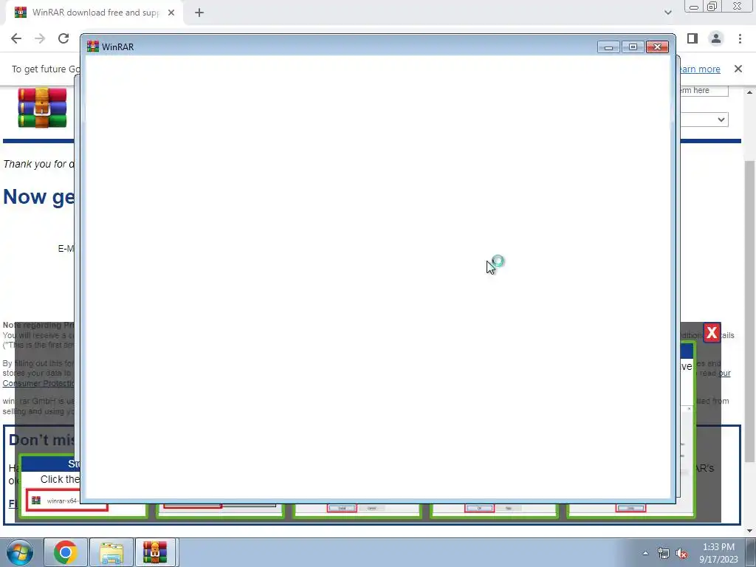Click the Chrome forward arrow
Image resolution: width=756 pixels, height=567 pixels.
tap(40, 38)
